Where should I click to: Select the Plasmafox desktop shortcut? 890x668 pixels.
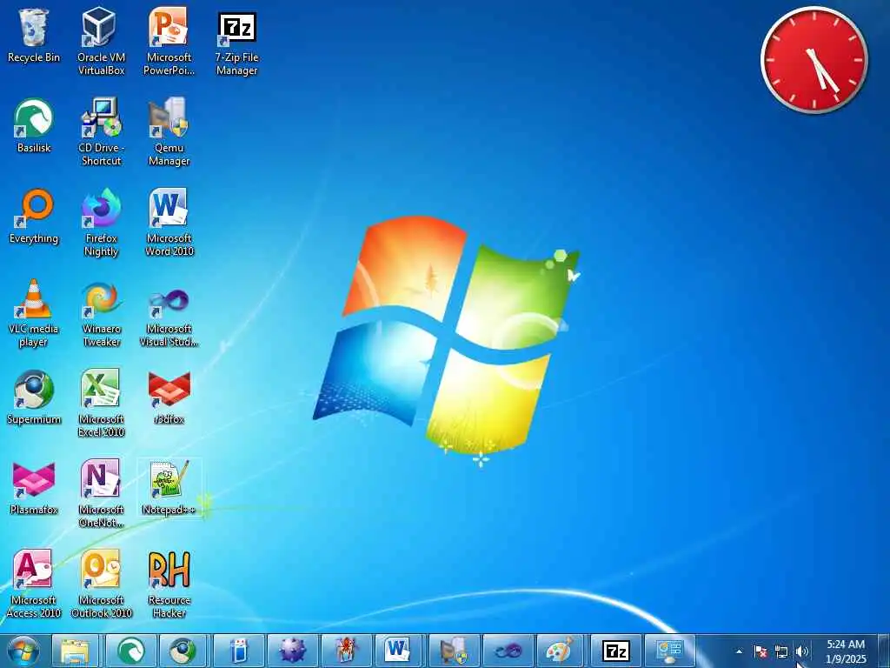(34, 489)
